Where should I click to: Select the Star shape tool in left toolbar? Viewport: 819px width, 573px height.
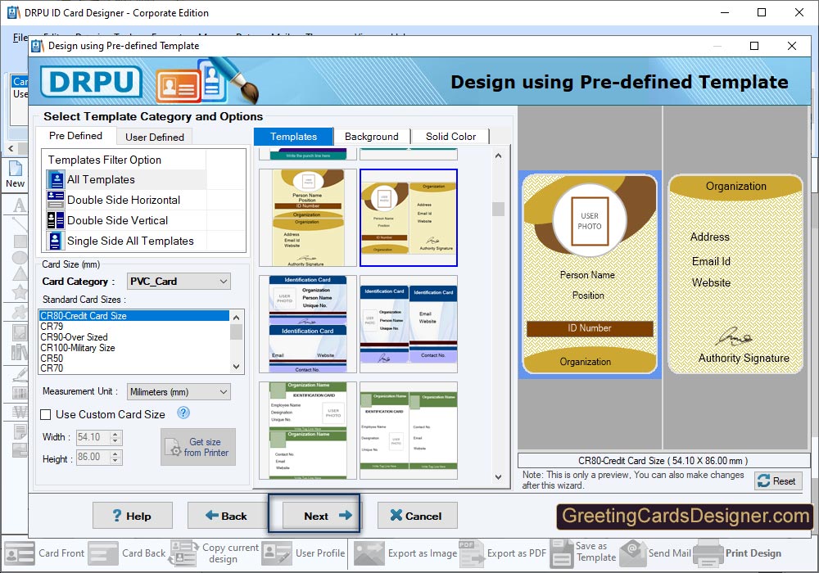click(20, 292)
